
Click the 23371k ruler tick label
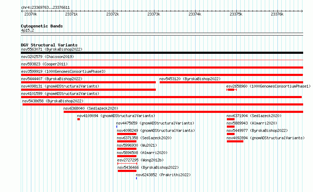tap(71, 14)
